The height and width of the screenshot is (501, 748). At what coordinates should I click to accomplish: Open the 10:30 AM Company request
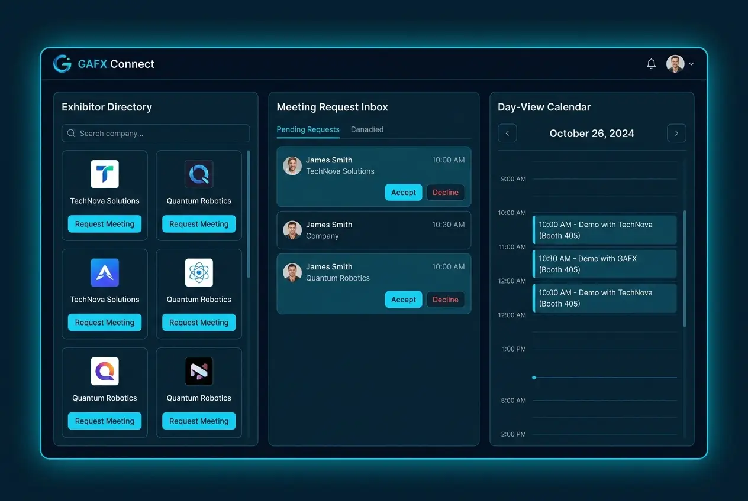click(374, 230)
